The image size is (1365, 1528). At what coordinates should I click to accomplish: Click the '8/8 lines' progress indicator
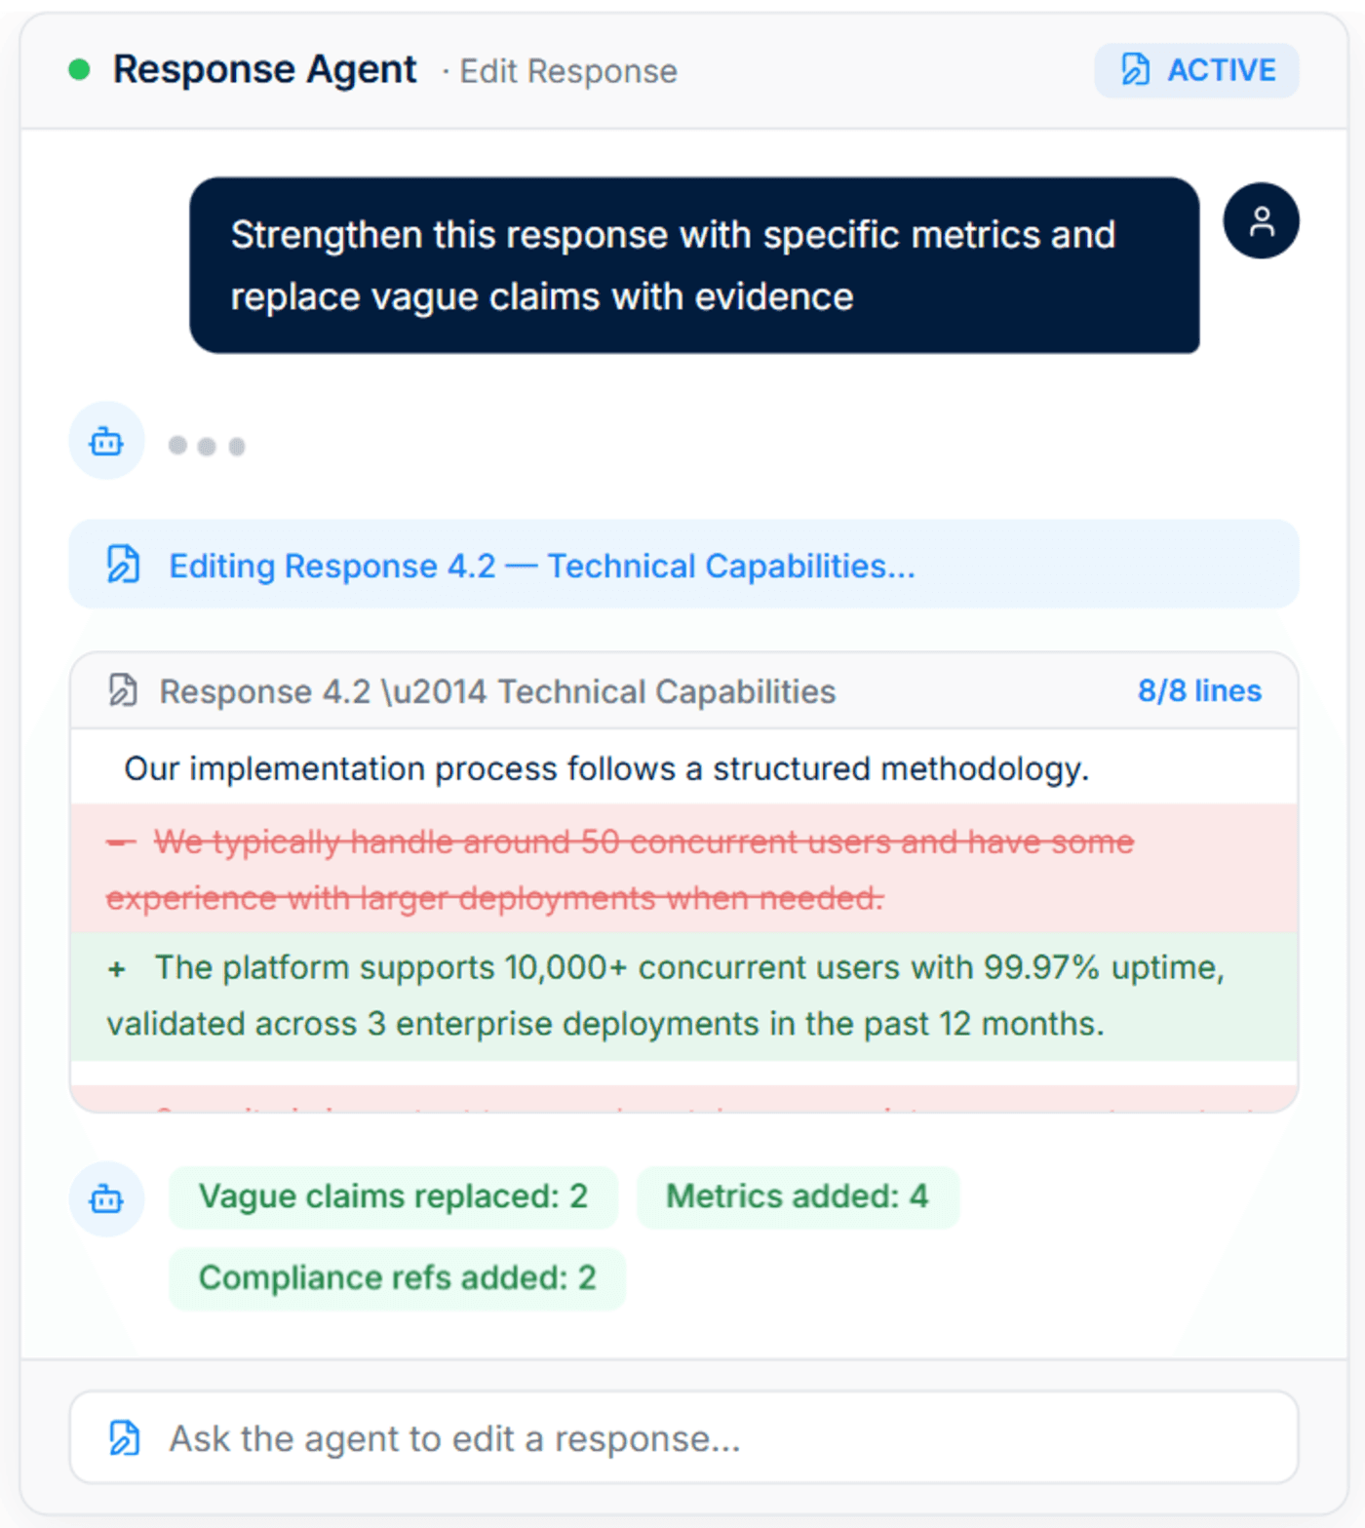[1198, 690]
